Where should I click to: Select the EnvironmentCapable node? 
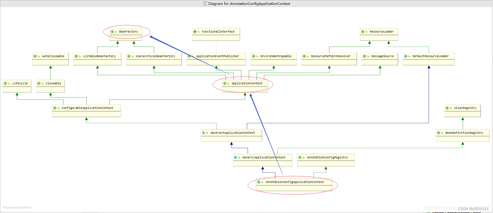[x=274, y=59]
